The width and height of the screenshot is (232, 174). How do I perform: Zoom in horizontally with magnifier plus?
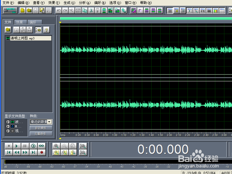56,146
